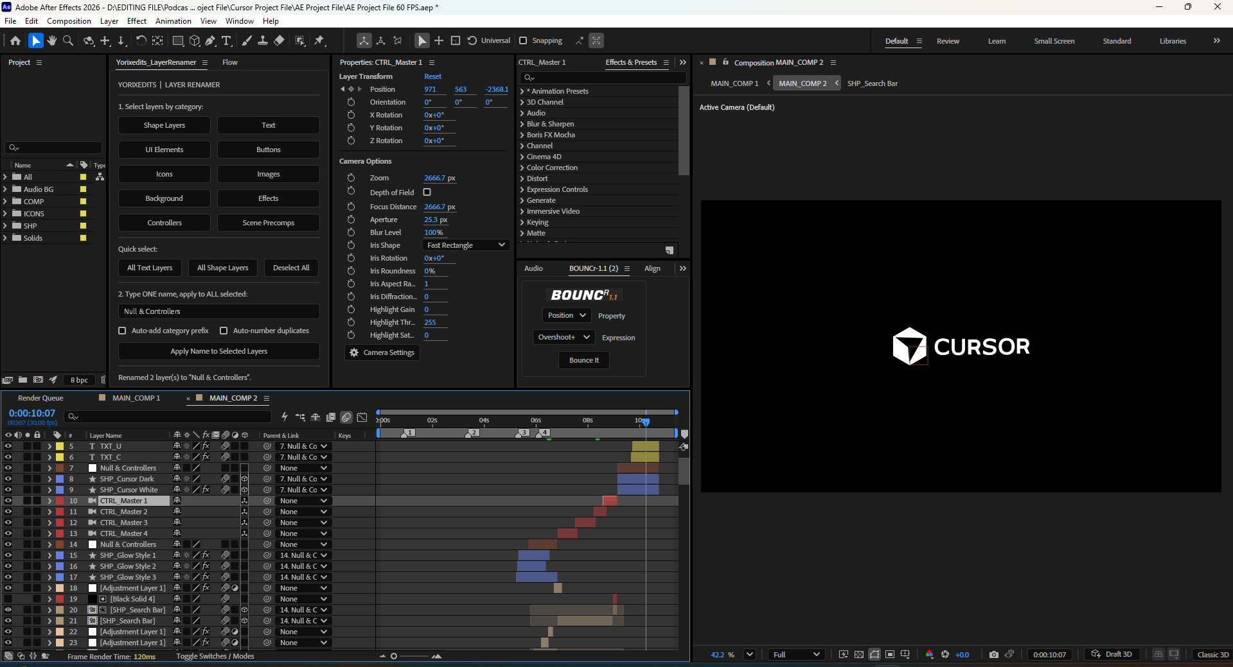The image size is (1233, 667).
Task: Open the Overshoot+ dropdown
Action: 563,337
